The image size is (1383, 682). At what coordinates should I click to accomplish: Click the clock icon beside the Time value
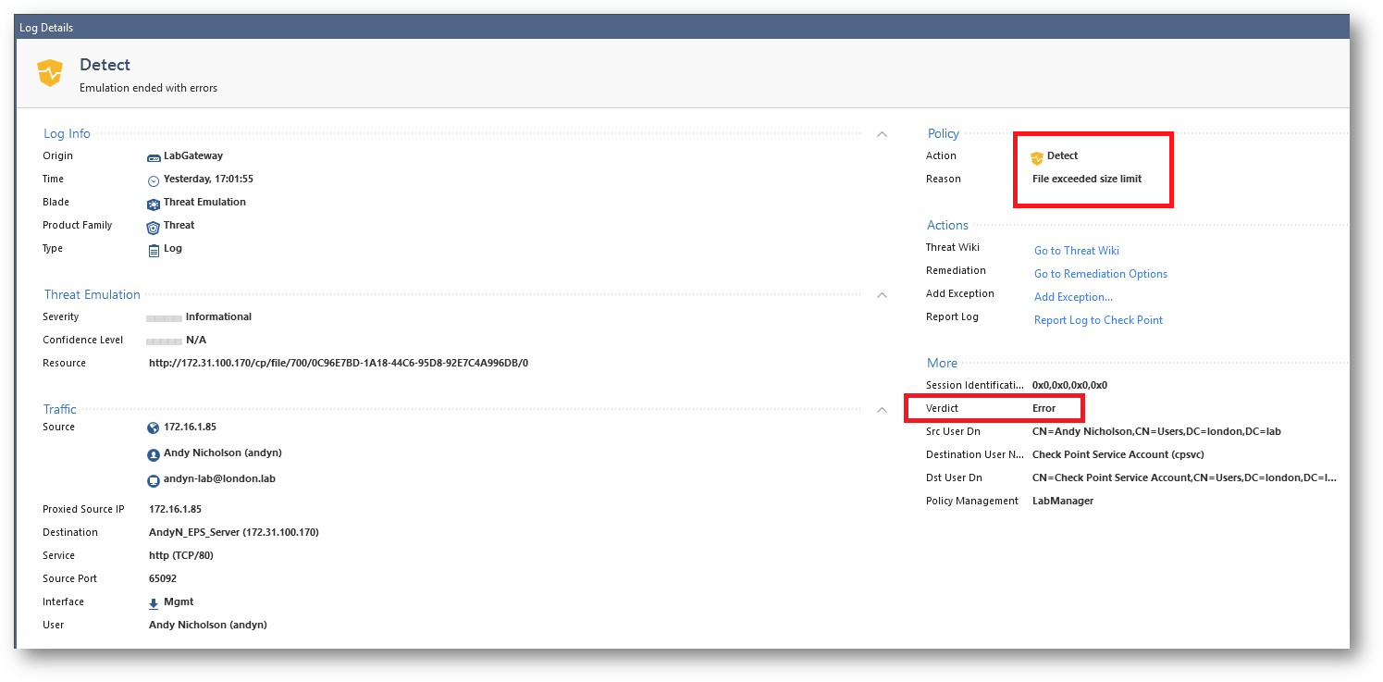pos(154,180)
